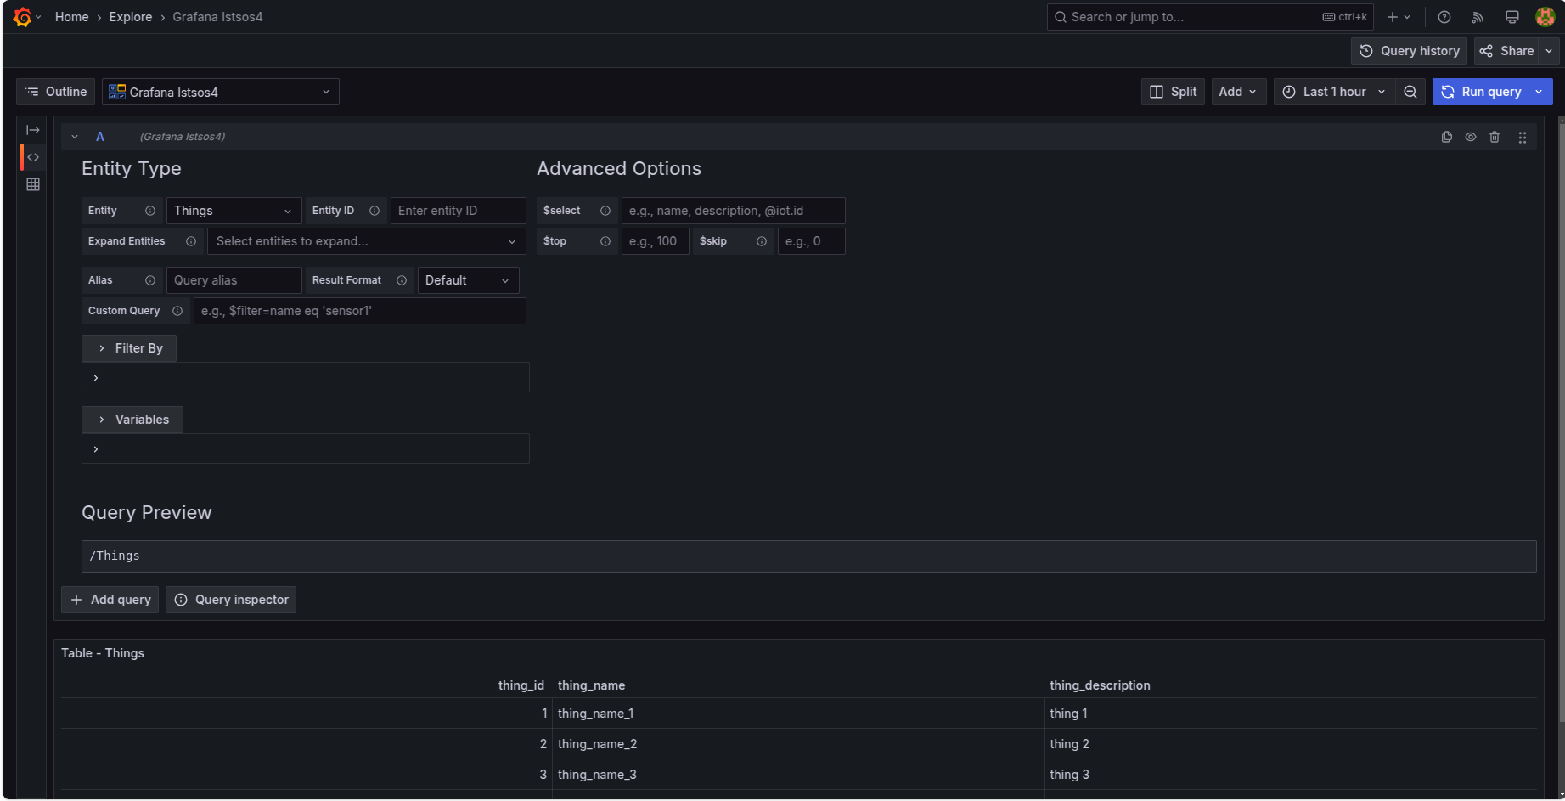Open the help question mark icon
The image size is (1565, 801).
(x=1444, y=17)
